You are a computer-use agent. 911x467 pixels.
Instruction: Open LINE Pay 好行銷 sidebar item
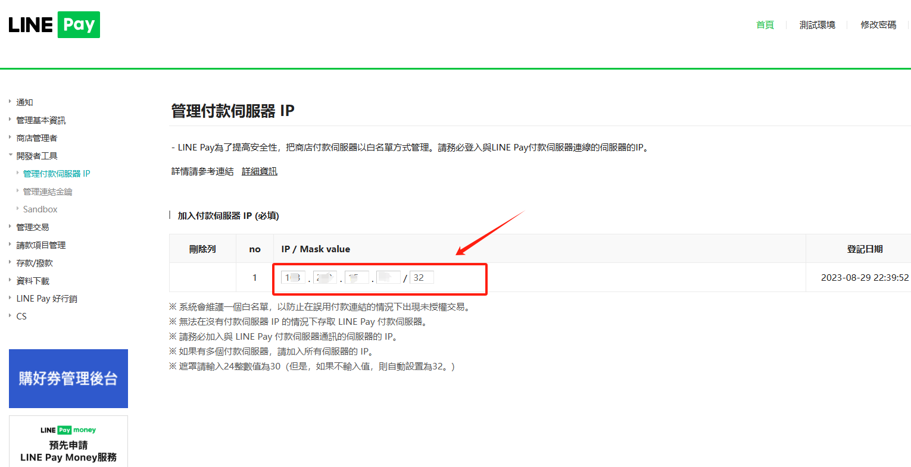[x=46, y=299]
